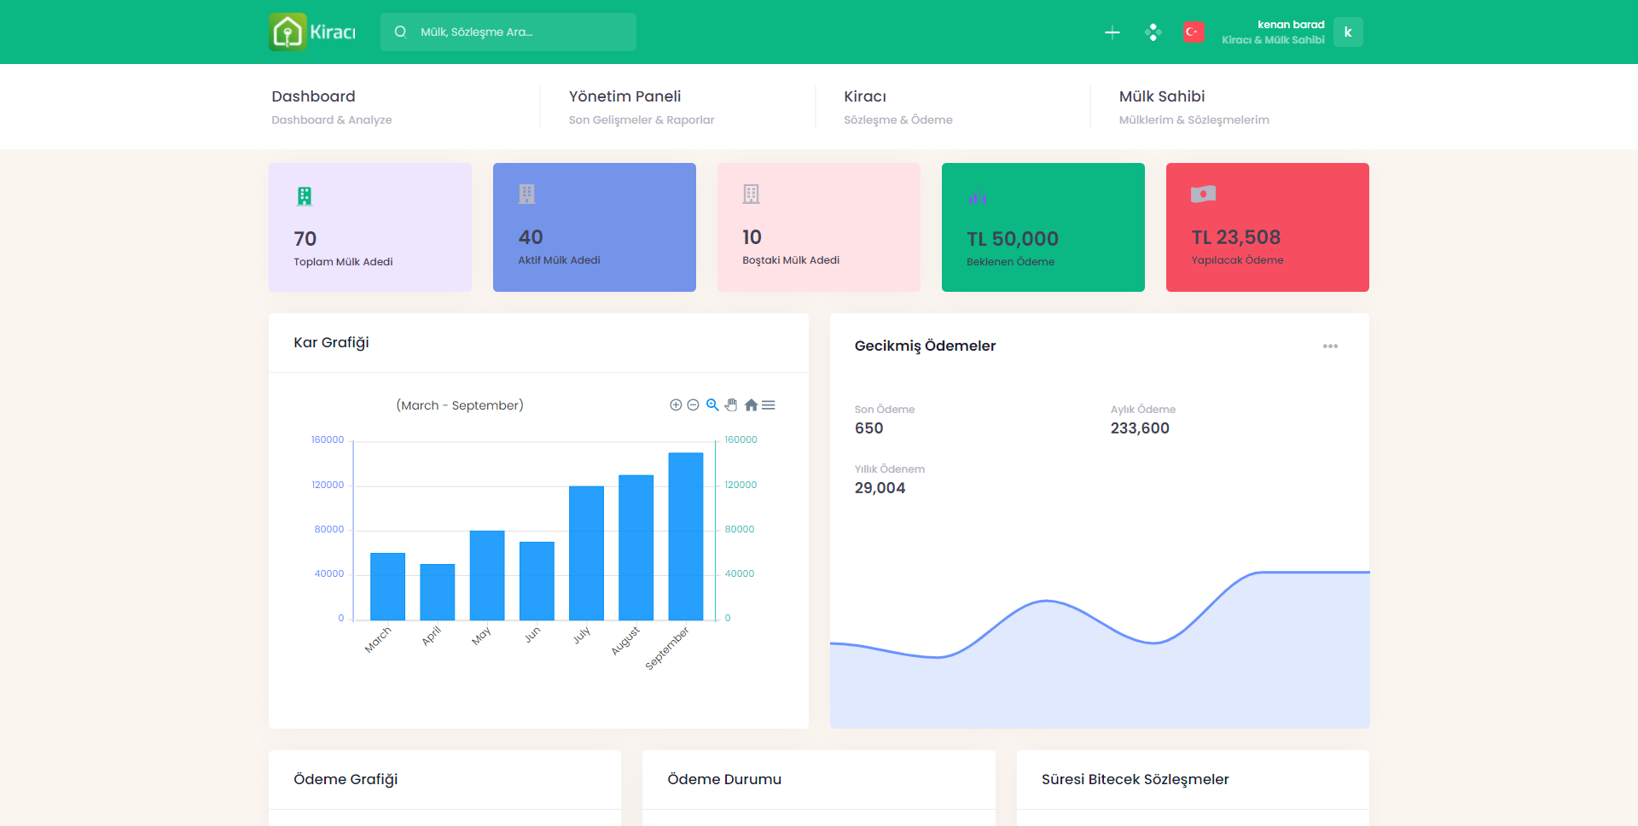Screen dimensions: 1638x826
Task: Expand Gecikmiş Ödemeler three-dots menu
Action: pos(1330,346)
